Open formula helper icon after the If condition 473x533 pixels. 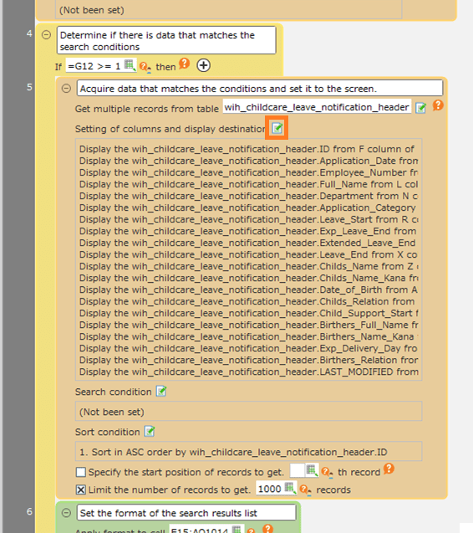click(x=145, y=66)
